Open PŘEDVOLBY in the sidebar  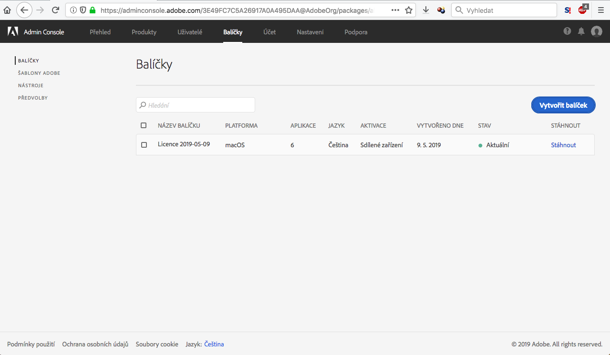(33, 98)
